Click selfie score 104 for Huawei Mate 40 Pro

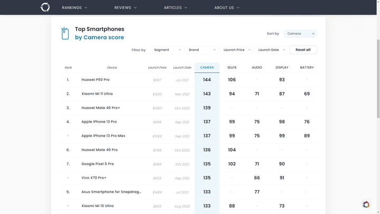point(232,150)
